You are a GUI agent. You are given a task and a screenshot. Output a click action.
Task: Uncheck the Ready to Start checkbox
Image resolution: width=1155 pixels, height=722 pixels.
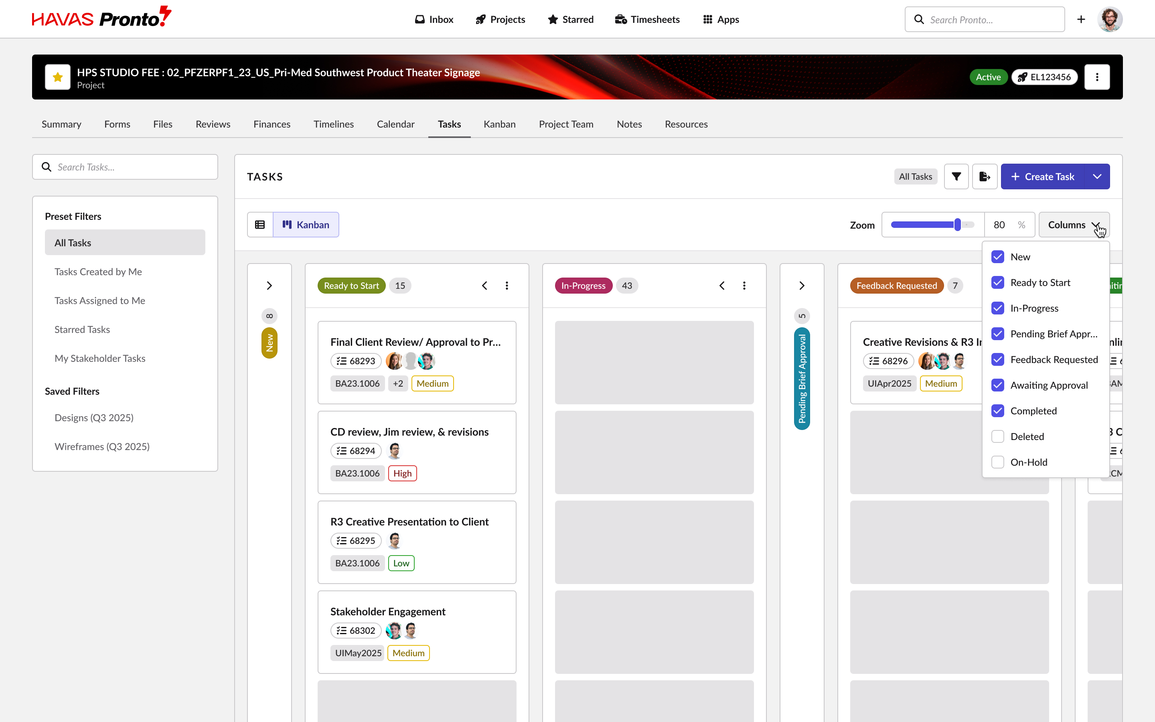tap(997, 283)
